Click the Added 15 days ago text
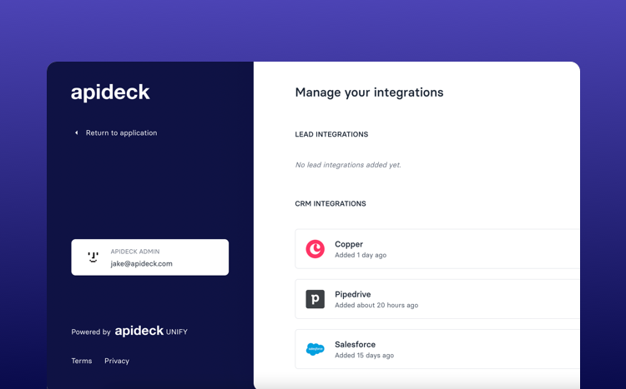Viewport: 626px width, 389px height. (x=364, y=356)
